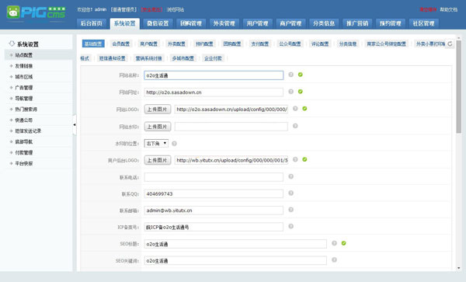The height and width of the screenshot is (282, 466).
Task: Show help tip for 网站LOGO row
Action: pyautogui.click(x=295, y=109)
